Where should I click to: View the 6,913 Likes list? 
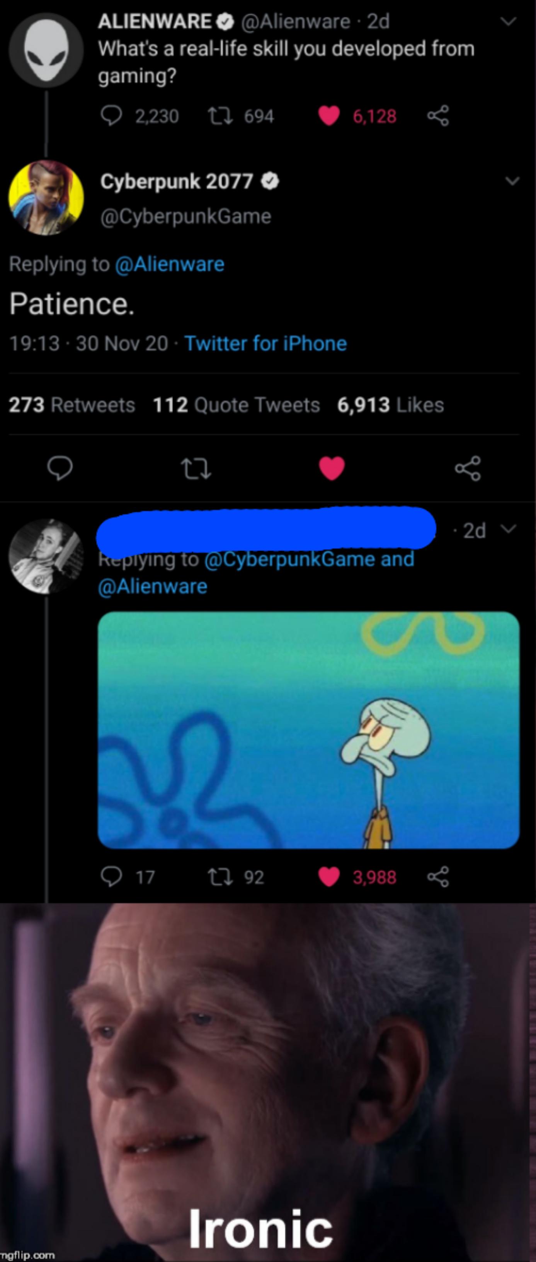tap(390, 405)
